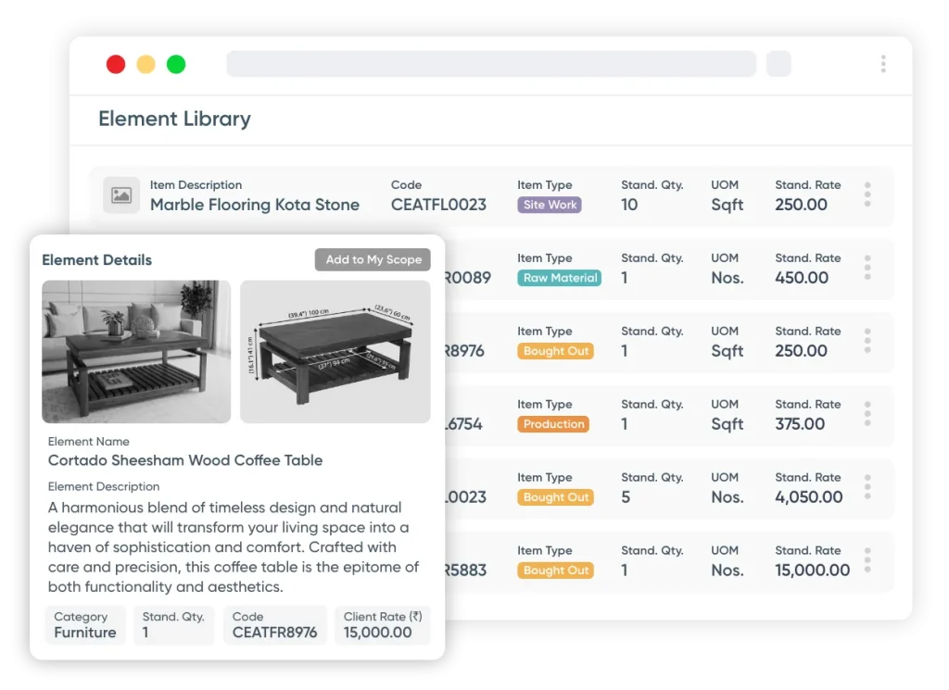The height and width of the screenshot is (690, 949).
Task: Select the Site Work item type tag
Action: coord(550,206)
